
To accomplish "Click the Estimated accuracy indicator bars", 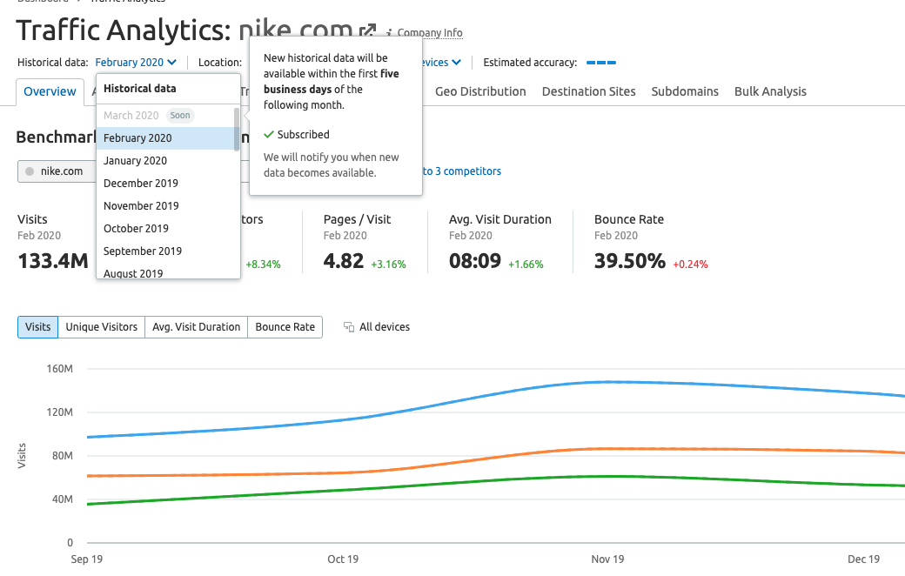I will point(600,63).
